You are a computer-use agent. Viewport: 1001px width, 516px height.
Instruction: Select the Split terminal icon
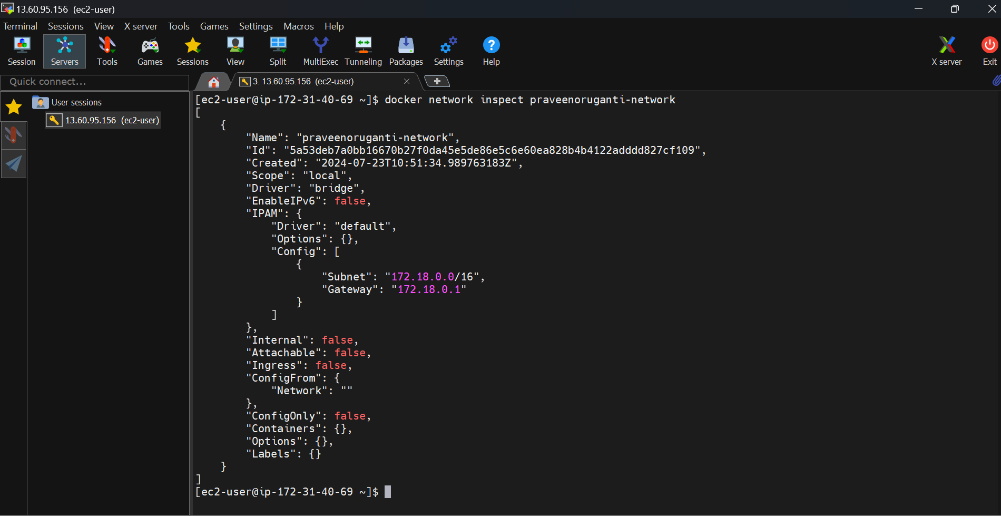(278, 51)
